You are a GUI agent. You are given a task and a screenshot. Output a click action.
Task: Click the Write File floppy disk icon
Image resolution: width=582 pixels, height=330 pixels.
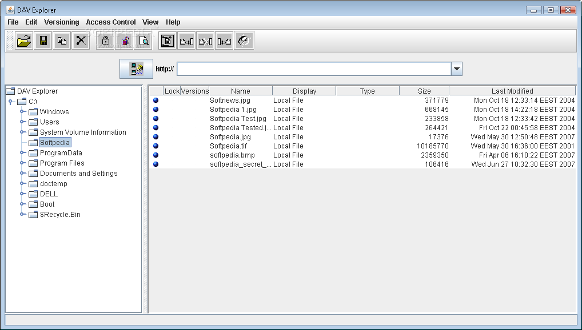[43, 41]
